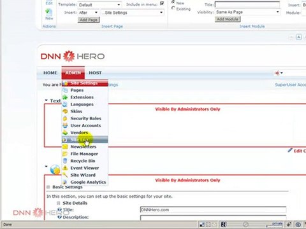
Task: Open Site Settings in Admin menu
Action: click(x=85, y=83)
